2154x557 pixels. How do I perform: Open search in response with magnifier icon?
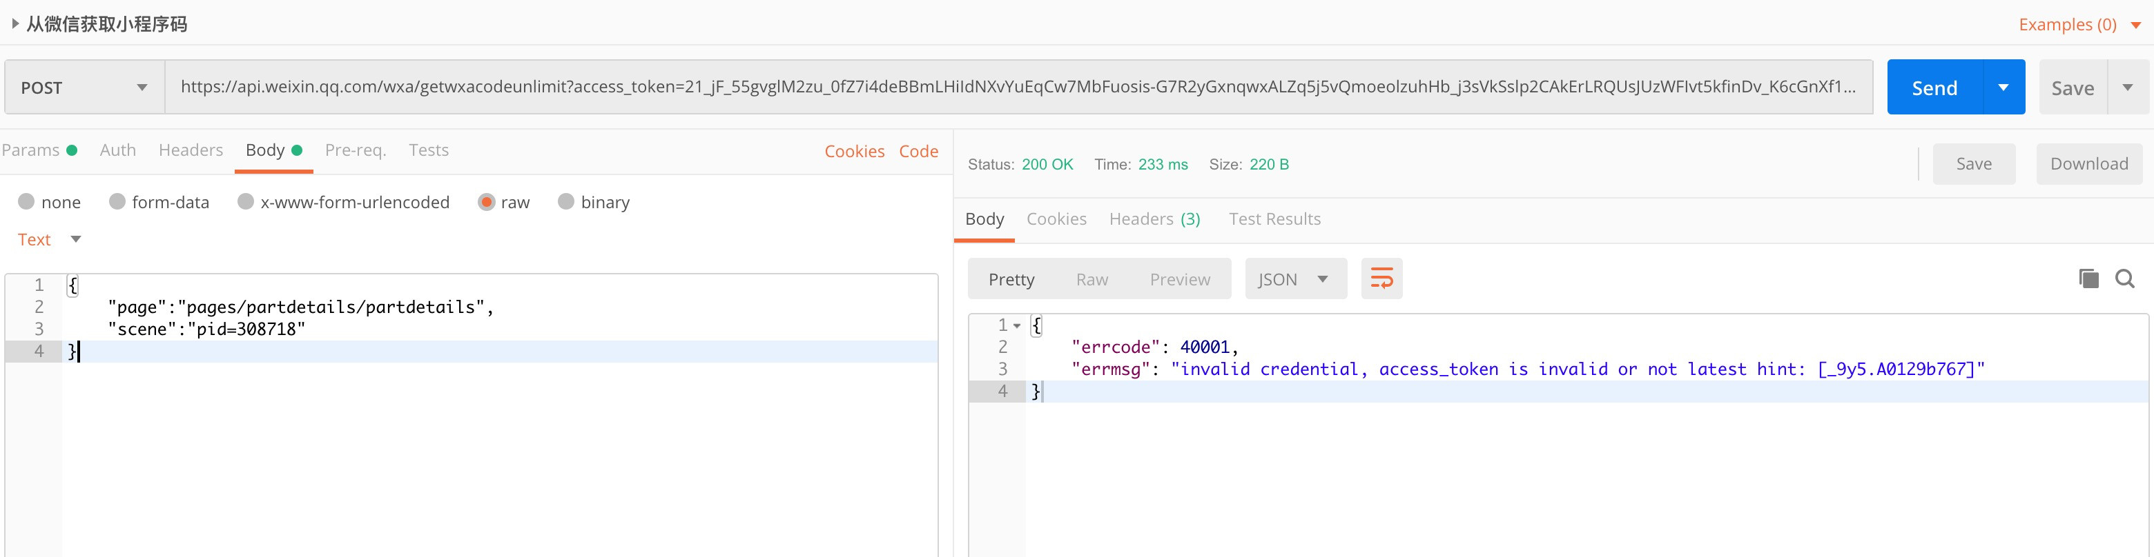(2125, 279)
